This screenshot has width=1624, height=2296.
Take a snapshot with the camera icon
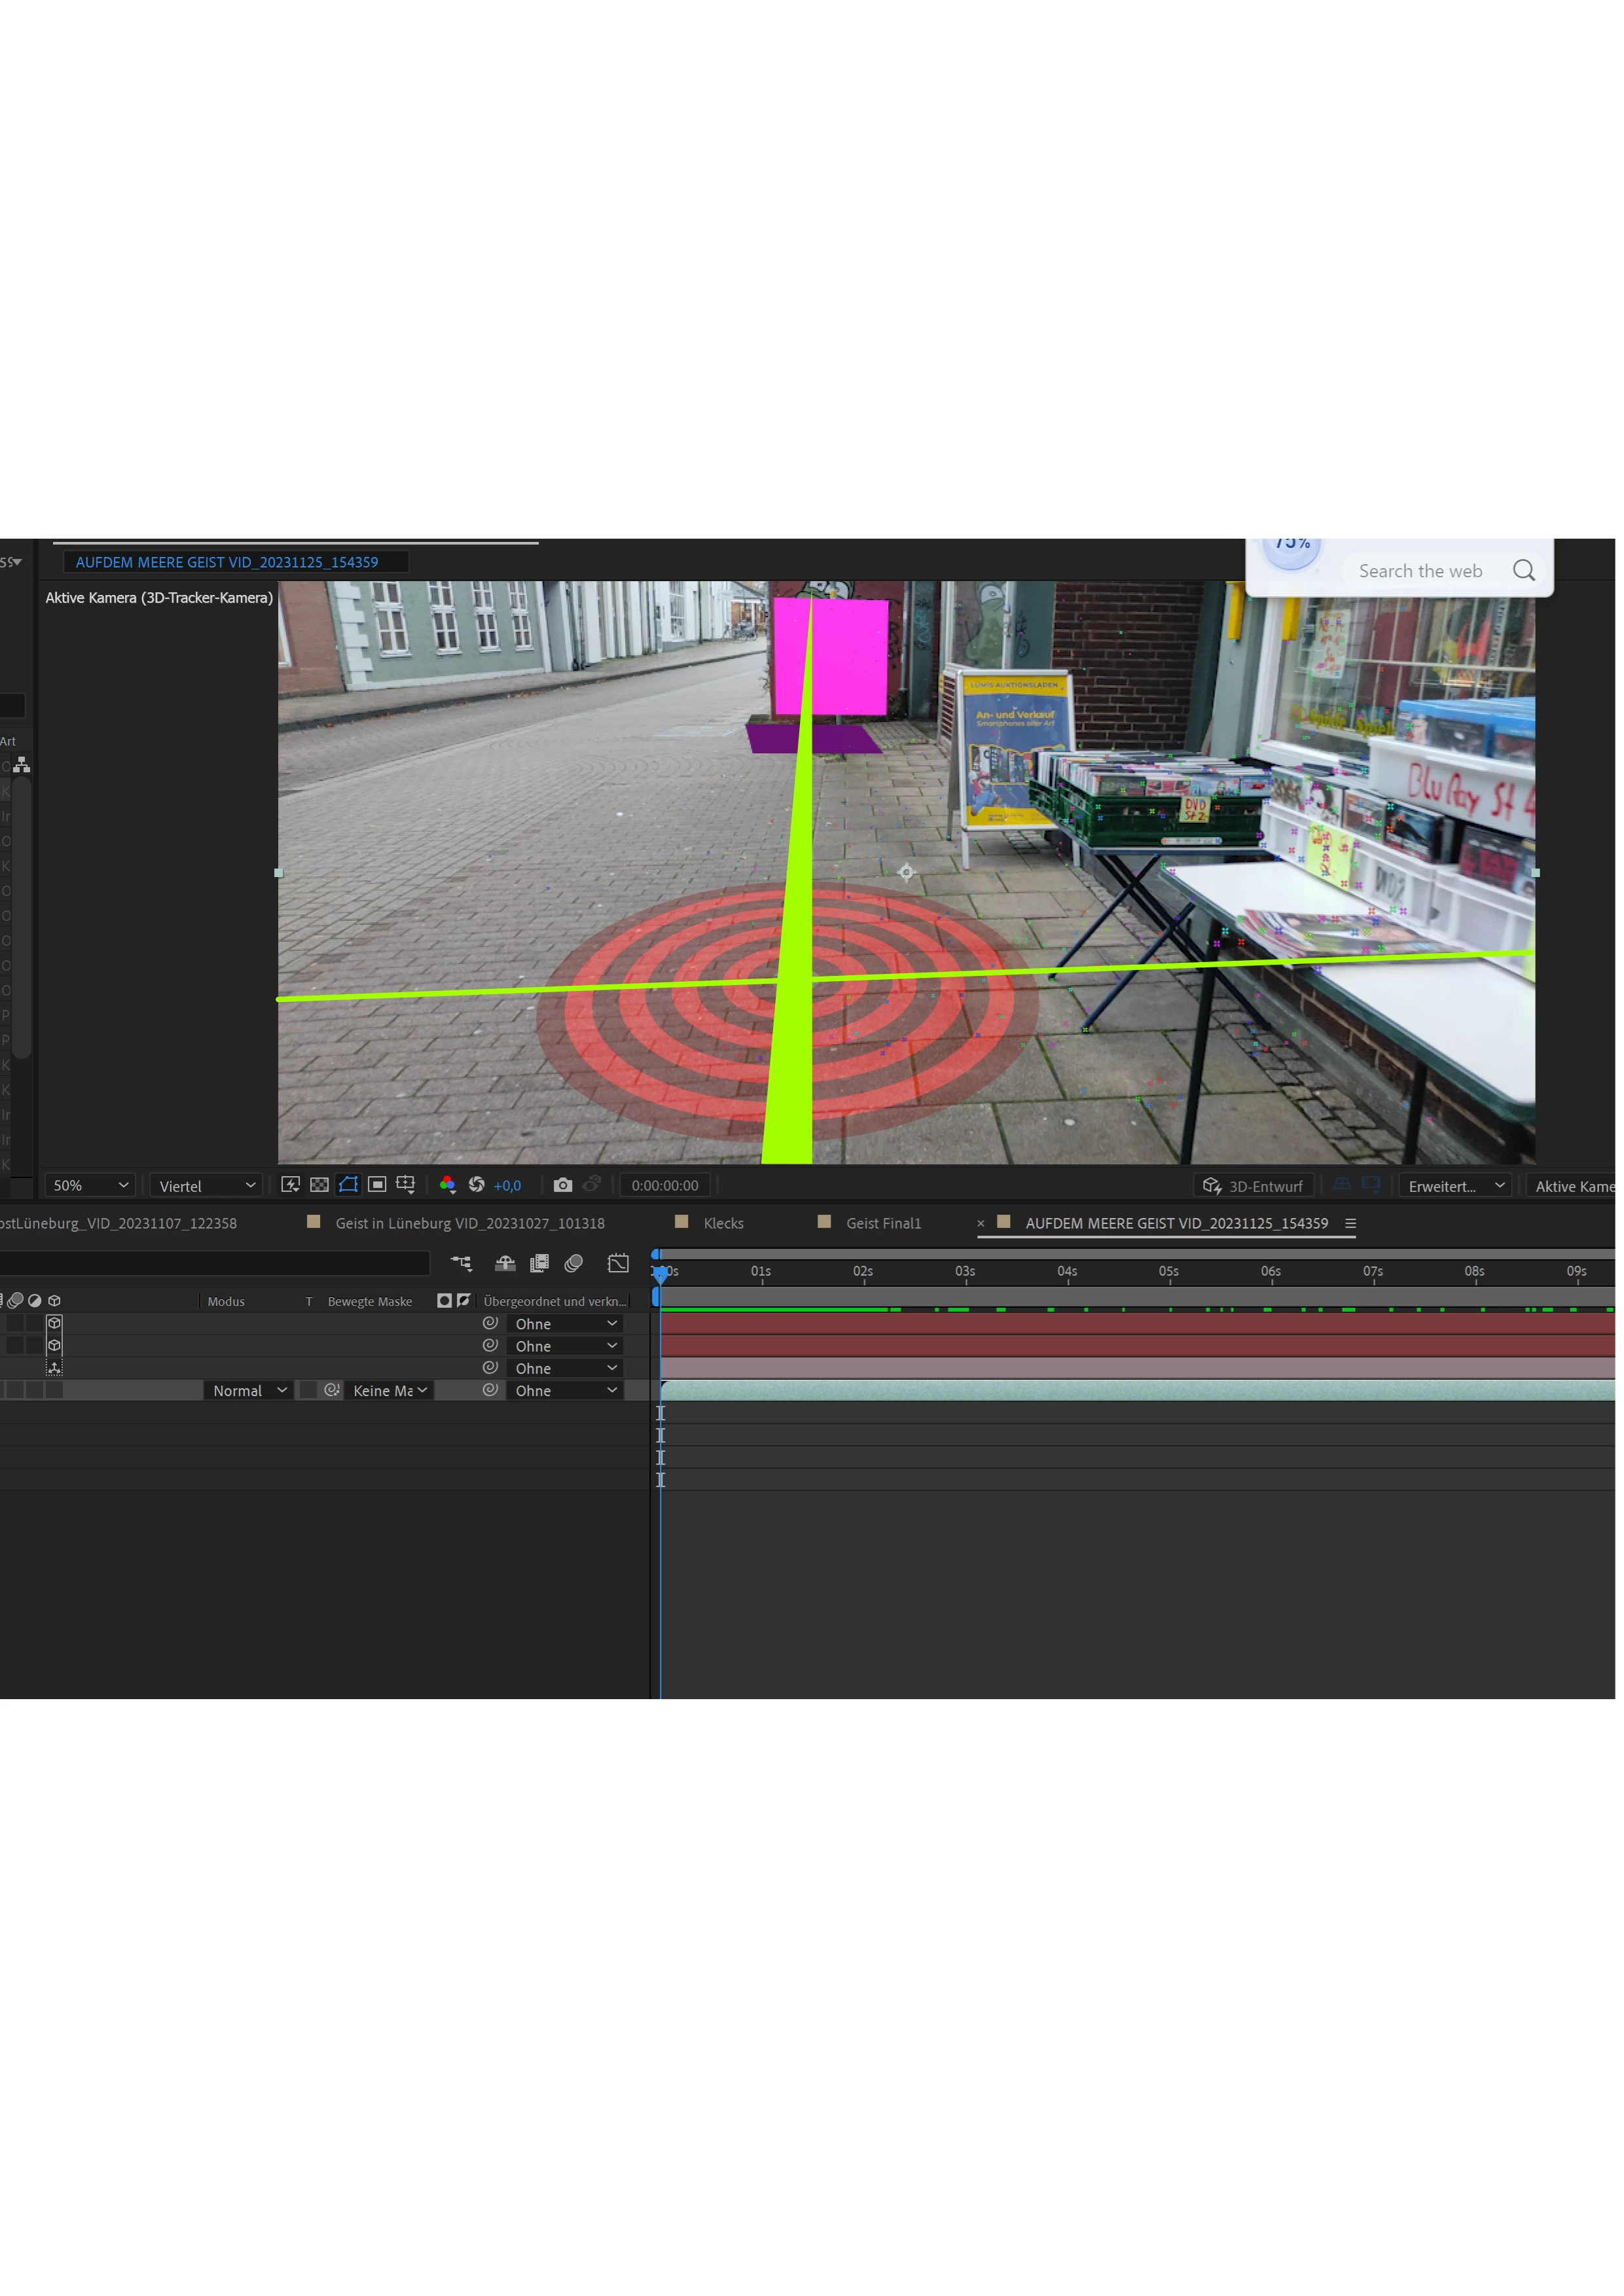[563, 1185]
